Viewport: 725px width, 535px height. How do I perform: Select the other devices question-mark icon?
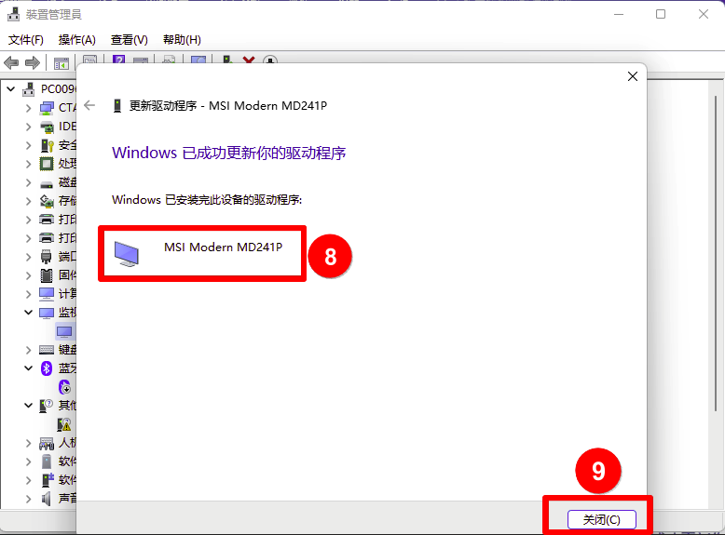pos(47,406)
